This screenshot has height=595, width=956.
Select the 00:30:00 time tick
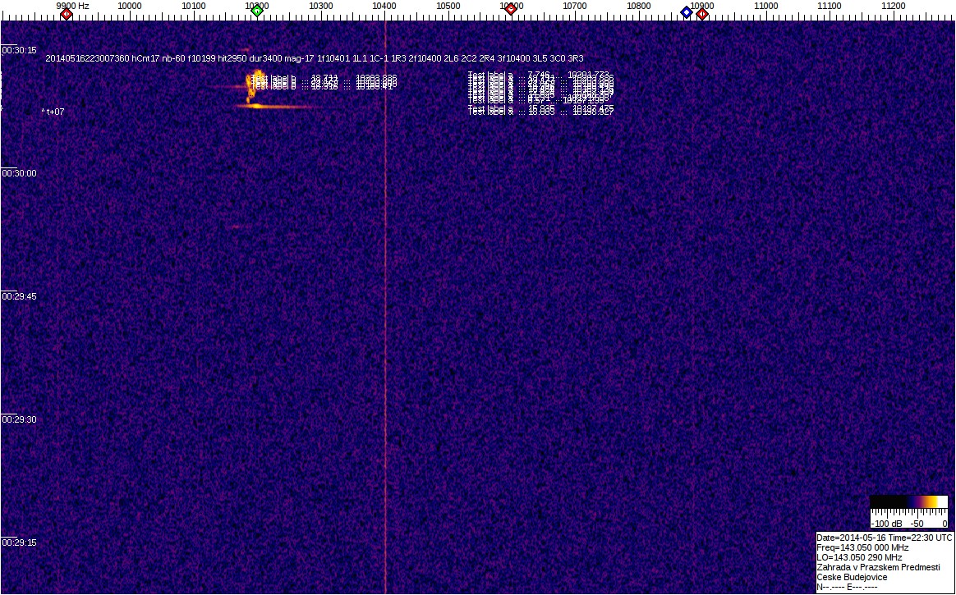click(x=20, y=173)
